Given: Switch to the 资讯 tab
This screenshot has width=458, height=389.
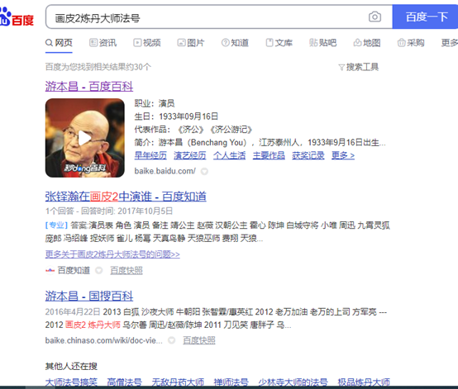Looking at the screenshot, I should click(103, 43).
